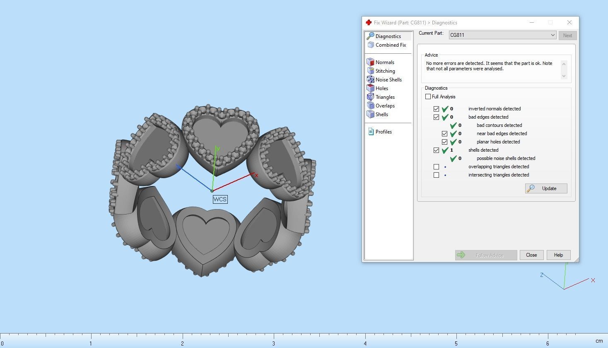
Task: Click green checkmark beside planar holes detected
Action: pyautogui.click(x=454, y=142)
